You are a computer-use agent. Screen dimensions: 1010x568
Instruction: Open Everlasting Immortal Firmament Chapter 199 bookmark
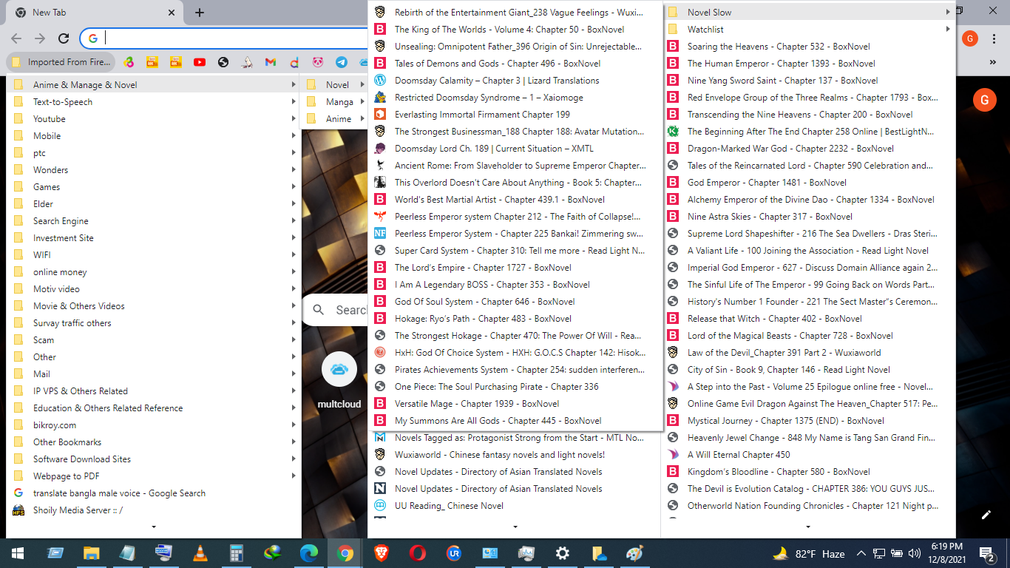click(515, 115)
